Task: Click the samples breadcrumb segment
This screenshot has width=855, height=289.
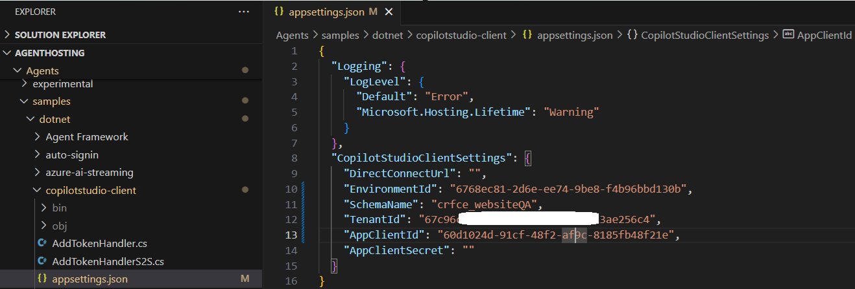Action: click(341, 35)
